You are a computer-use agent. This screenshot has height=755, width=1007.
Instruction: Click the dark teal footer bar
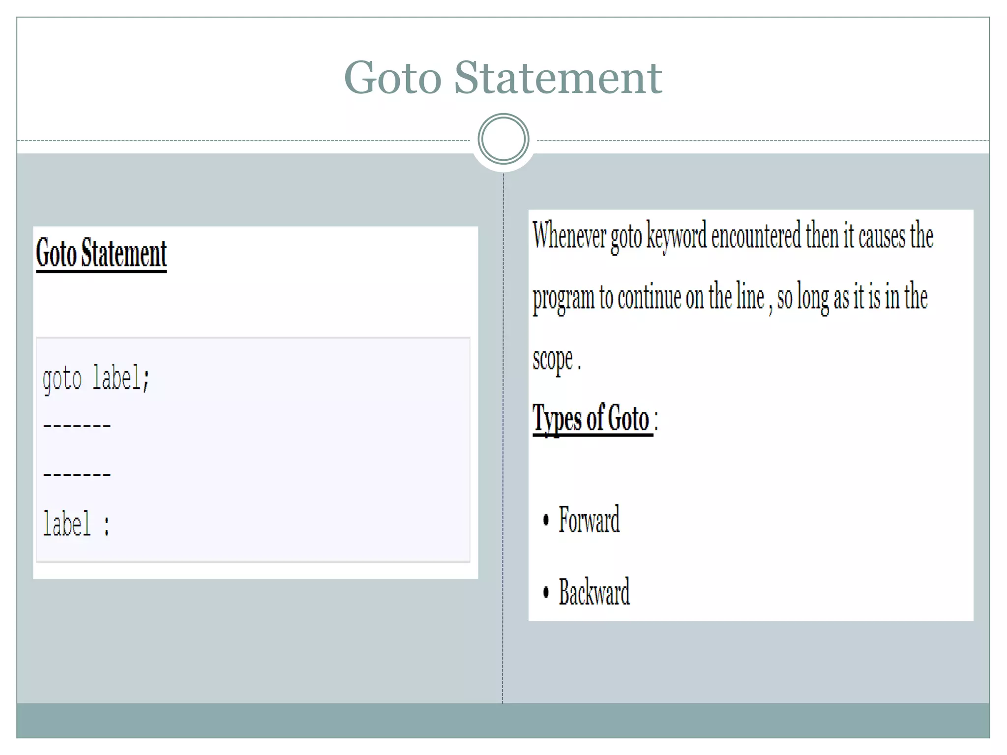(503, 720)
